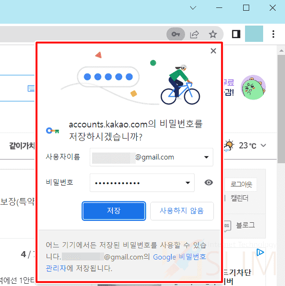This screenshot has height=286, width=285.
Task: Click the tab search chevron in title bar
Action: click(x=193, y=8)
